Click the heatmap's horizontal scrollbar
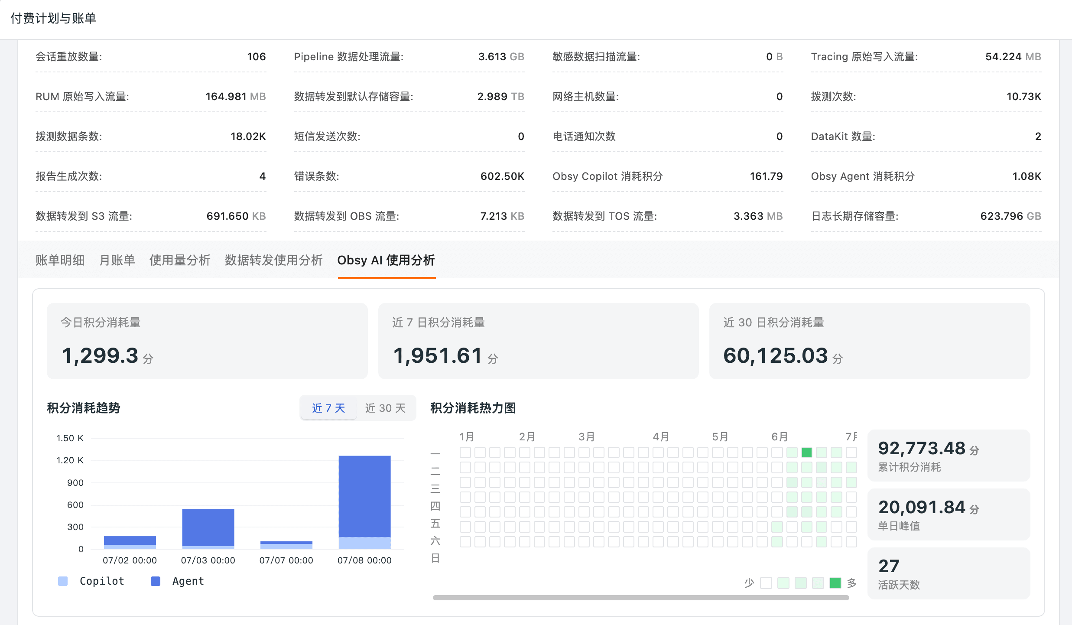Image resolution: width=1072 pixels, height=625 pixels. point(641,598)
